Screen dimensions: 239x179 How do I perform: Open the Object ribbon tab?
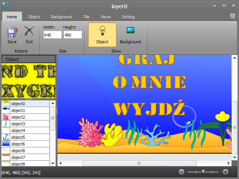coord(34,17)
